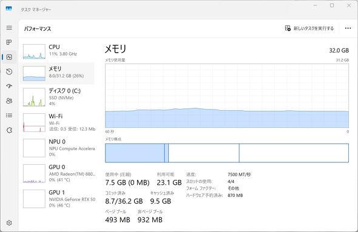Open the Services page icon
This screenshot has height=232, width=358.
9,130
